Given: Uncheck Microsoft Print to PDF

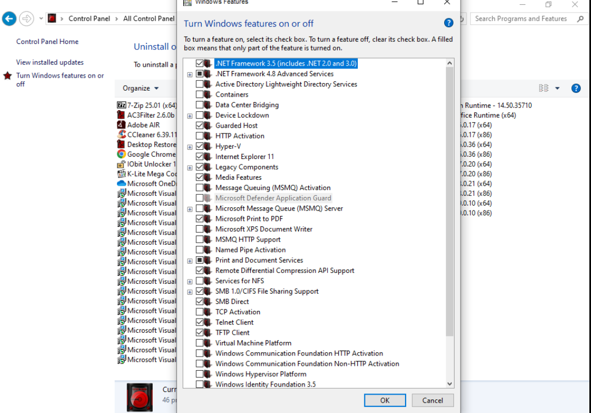Looking at the screenshot, I should 200,219.
